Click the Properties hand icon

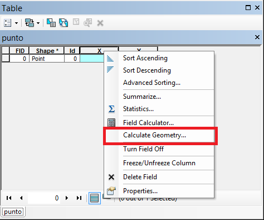(x=111, y=191)
